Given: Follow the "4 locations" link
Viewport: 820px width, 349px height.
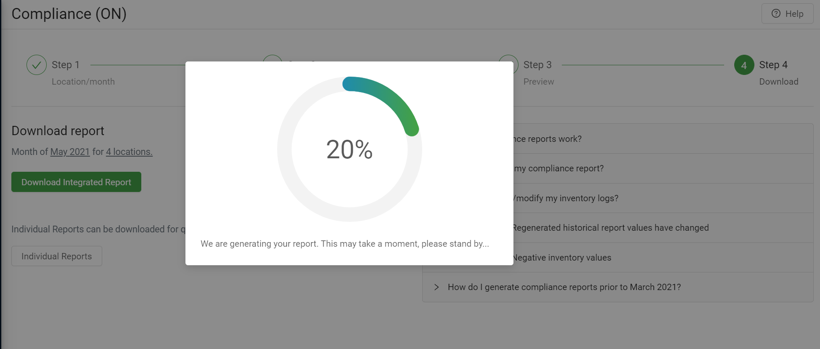Looking at the screenshot, I should [x=129, y=152].
